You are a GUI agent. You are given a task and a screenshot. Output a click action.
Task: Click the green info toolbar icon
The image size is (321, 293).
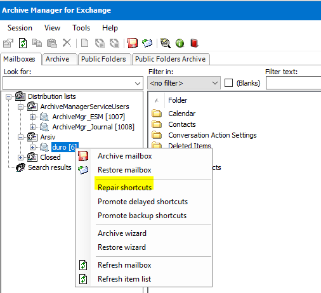(x=180, y=43)
